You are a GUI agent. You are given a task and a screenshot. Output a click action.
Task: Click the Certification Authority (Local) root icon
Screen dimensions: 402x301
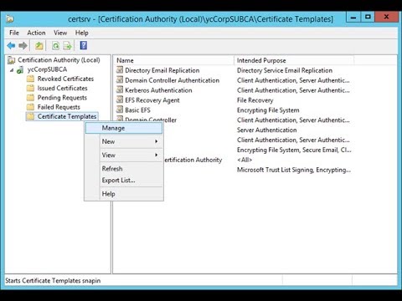tap(12, 60)
